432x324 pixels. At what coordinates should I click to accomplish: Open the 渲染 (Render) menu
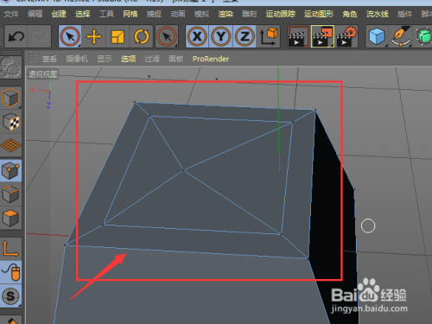[x=226, y=14]
